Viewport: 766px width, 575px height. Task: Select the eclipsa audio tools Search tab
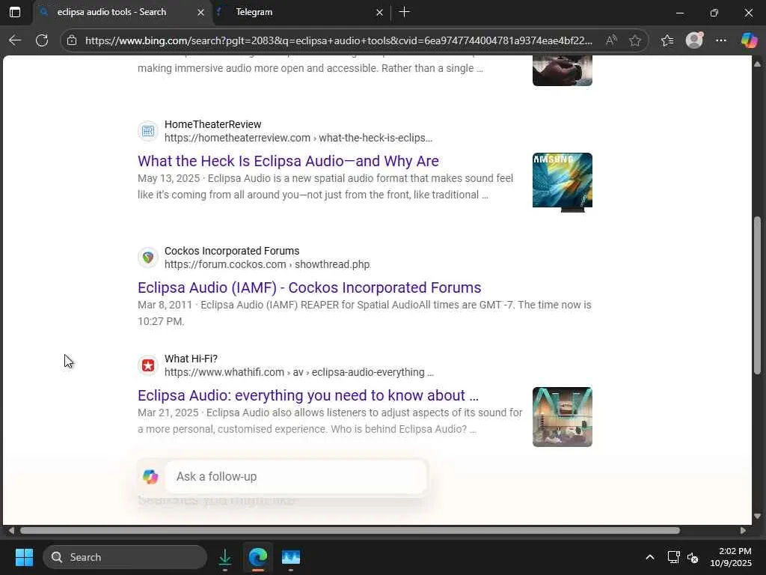pyautogui.click(x=122, y=12)
